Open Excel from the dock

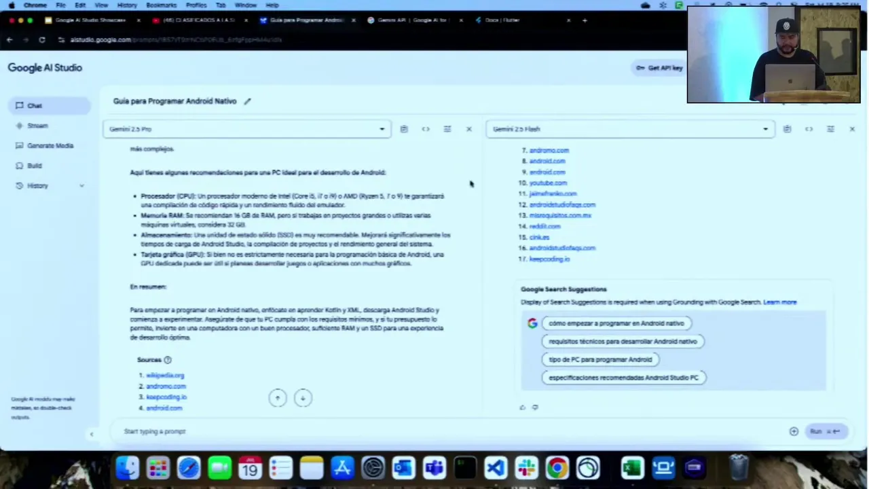(x=632, y=468)
